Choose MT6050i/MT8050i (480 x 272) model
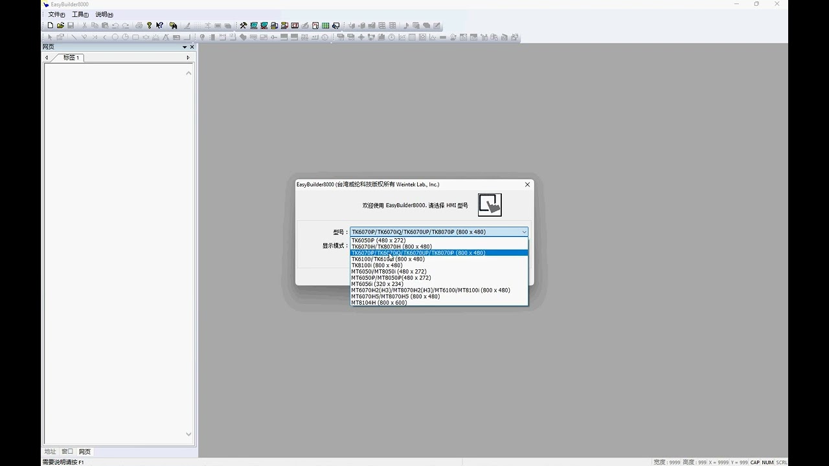The image size is (829, 466). point(439,272)
